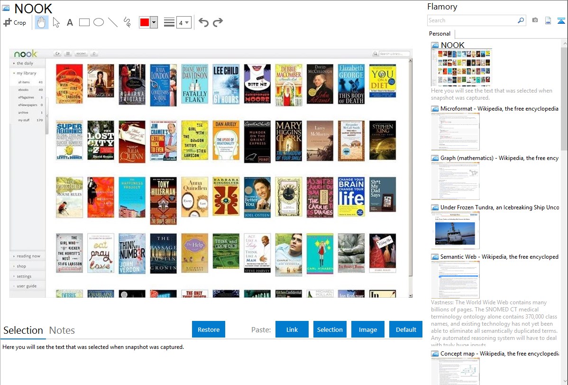This screenshot has height=385, width=568.
Task: Expand reading now in nook sidebar
Action: pos(27,256)
